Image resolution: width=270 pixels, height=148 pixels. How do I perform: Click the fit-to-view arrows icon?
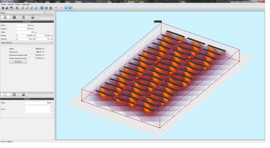(x=50, y=8)
